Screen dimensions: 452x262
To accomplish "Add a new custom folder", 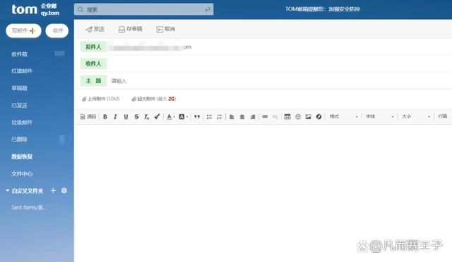I will point(53,190).
